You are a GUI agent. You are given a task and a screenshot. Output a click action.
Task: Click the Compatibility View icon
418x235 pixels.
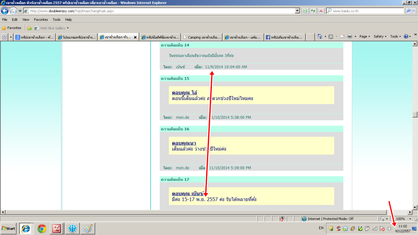coord(305,11)
